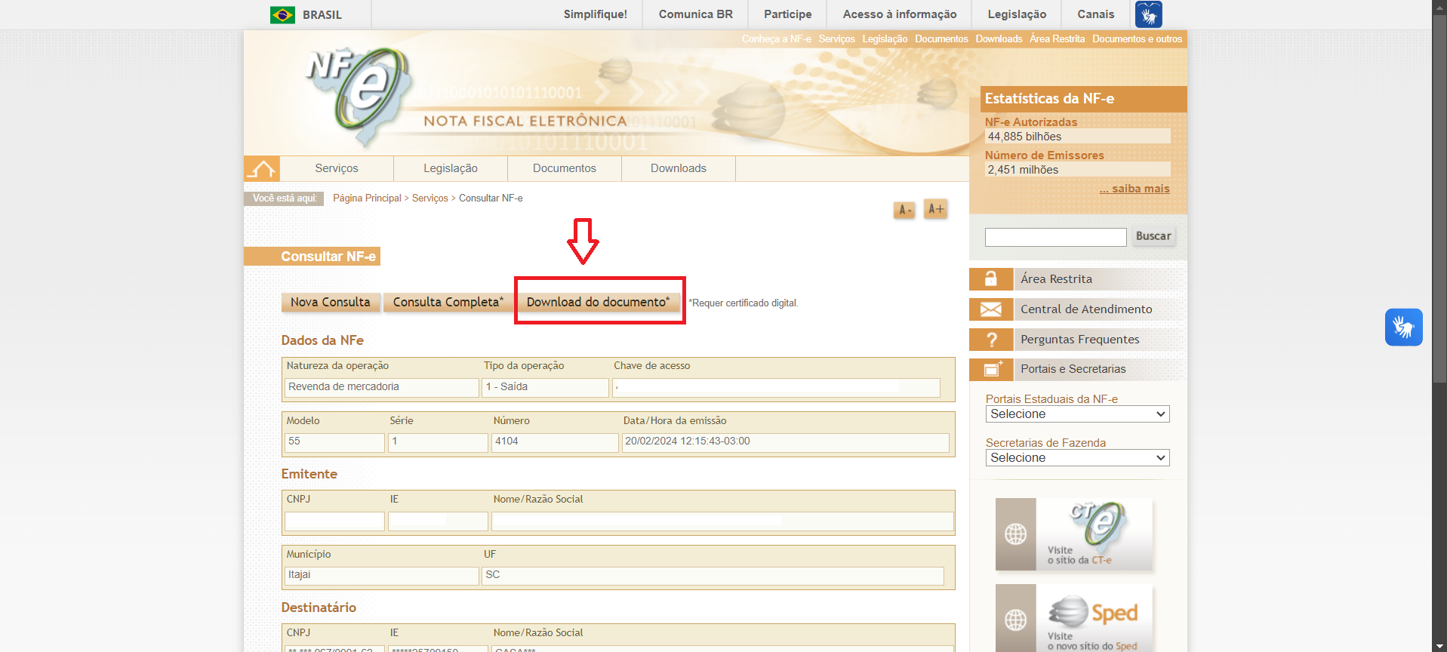The width and height of the screenshot is (1447, 652).
Task: Open the Downloads main menu tab
Action: tap(679, 168)
